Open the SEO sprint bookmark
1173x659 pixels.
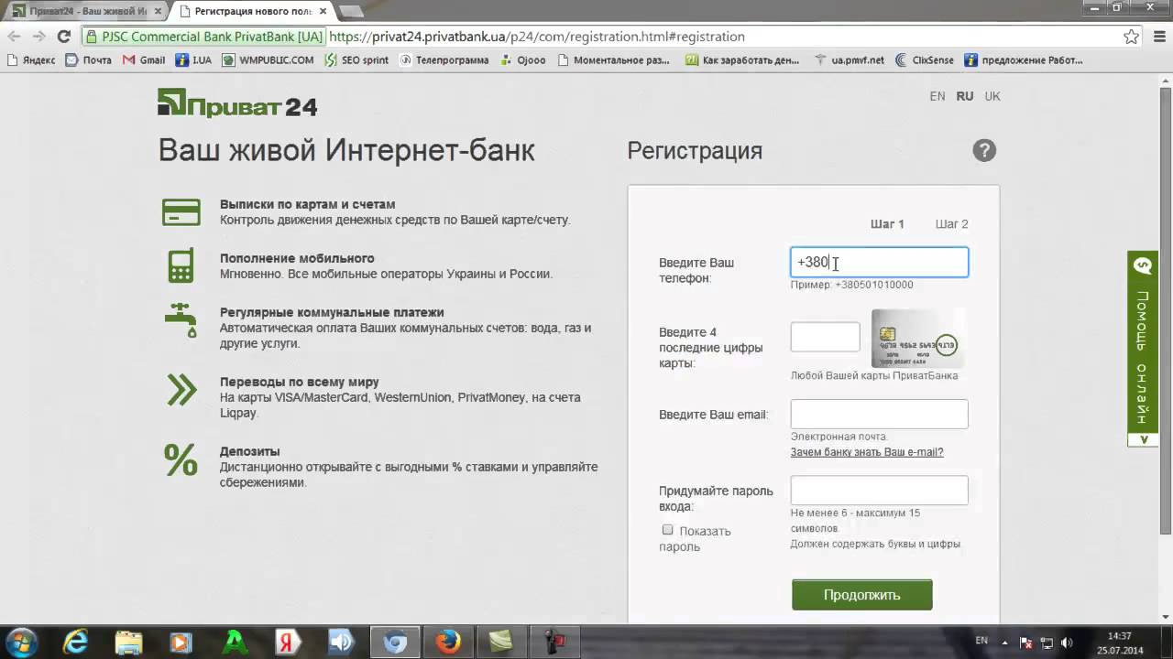tap(356, 60)
